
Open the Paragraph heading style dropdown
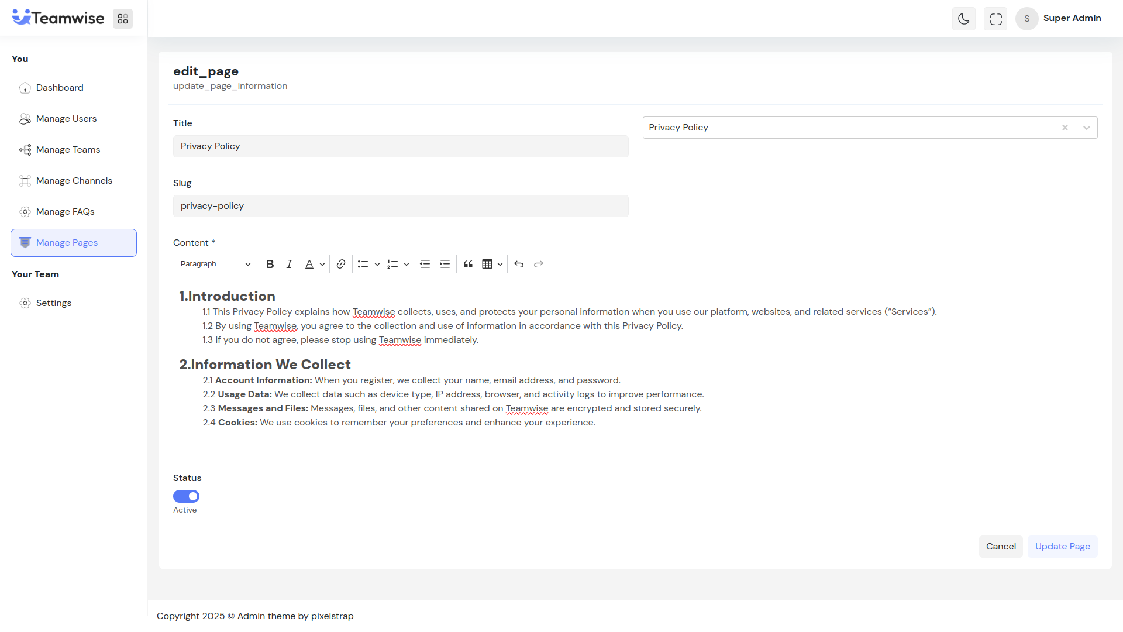pos(215,264)
